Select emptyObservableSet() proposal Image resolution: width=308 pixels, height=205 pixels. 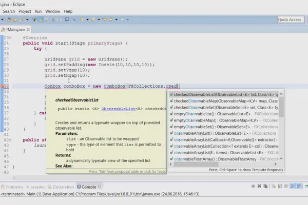click(224, 127)
